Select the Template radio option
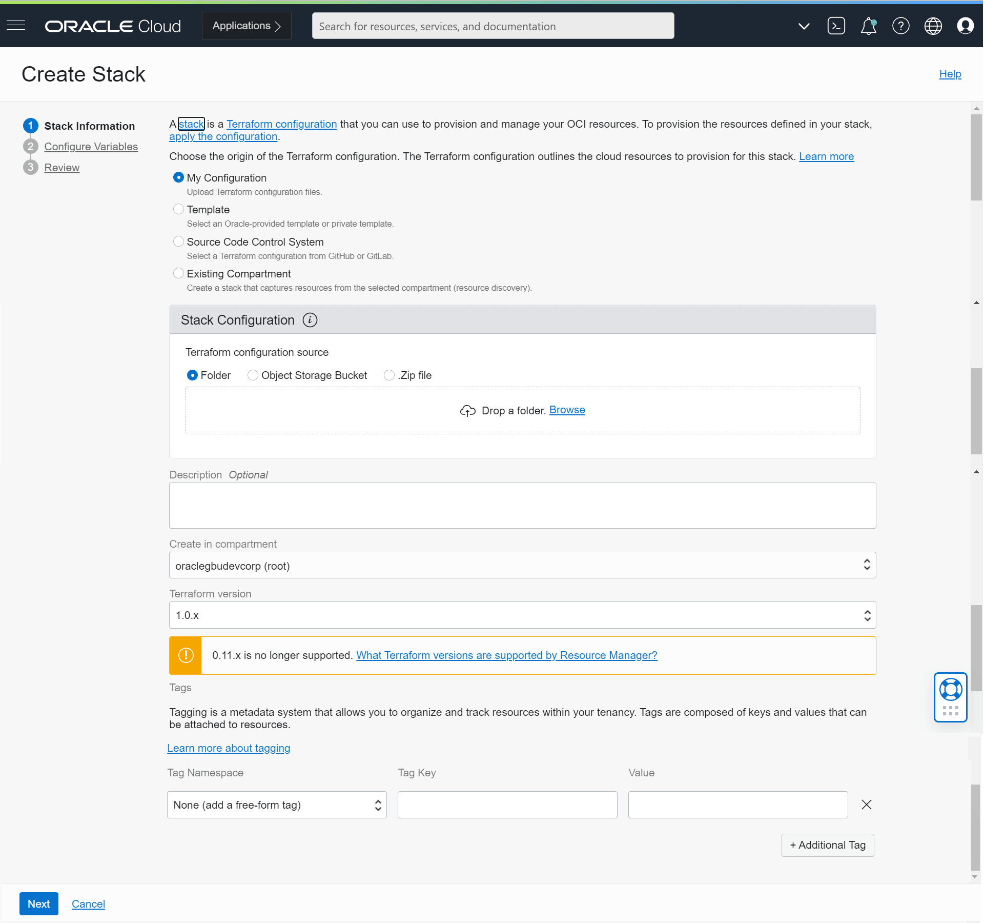Image resolution: width=984 pixels, height=923 pixels. pos(178,209)
